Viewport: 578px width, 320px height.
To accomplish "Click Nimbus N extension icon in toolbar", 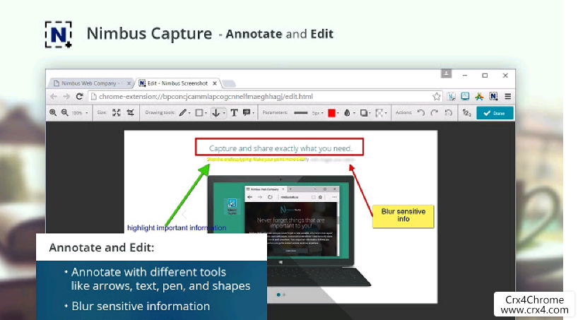I will tap(494, 97).
